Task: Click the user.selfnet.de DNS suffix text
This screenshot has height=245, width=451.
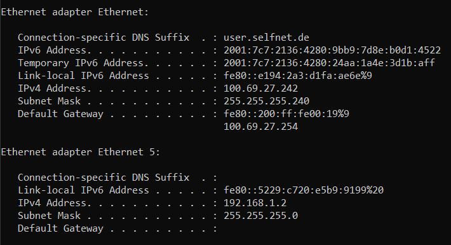Action: point(266,38)
